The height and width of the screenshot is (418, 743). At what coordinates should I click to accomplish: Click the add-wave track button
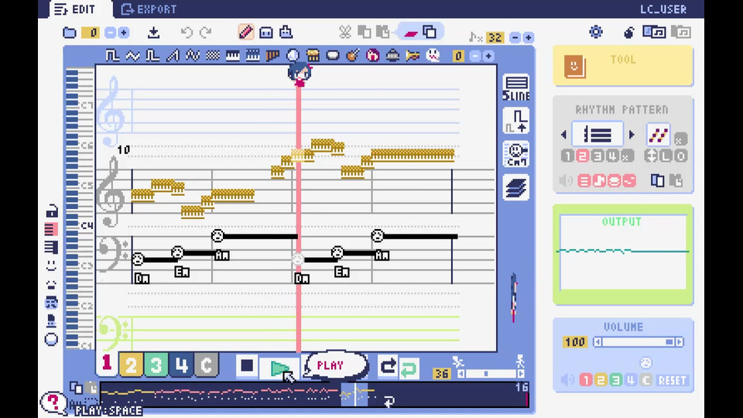coord(516,122)
